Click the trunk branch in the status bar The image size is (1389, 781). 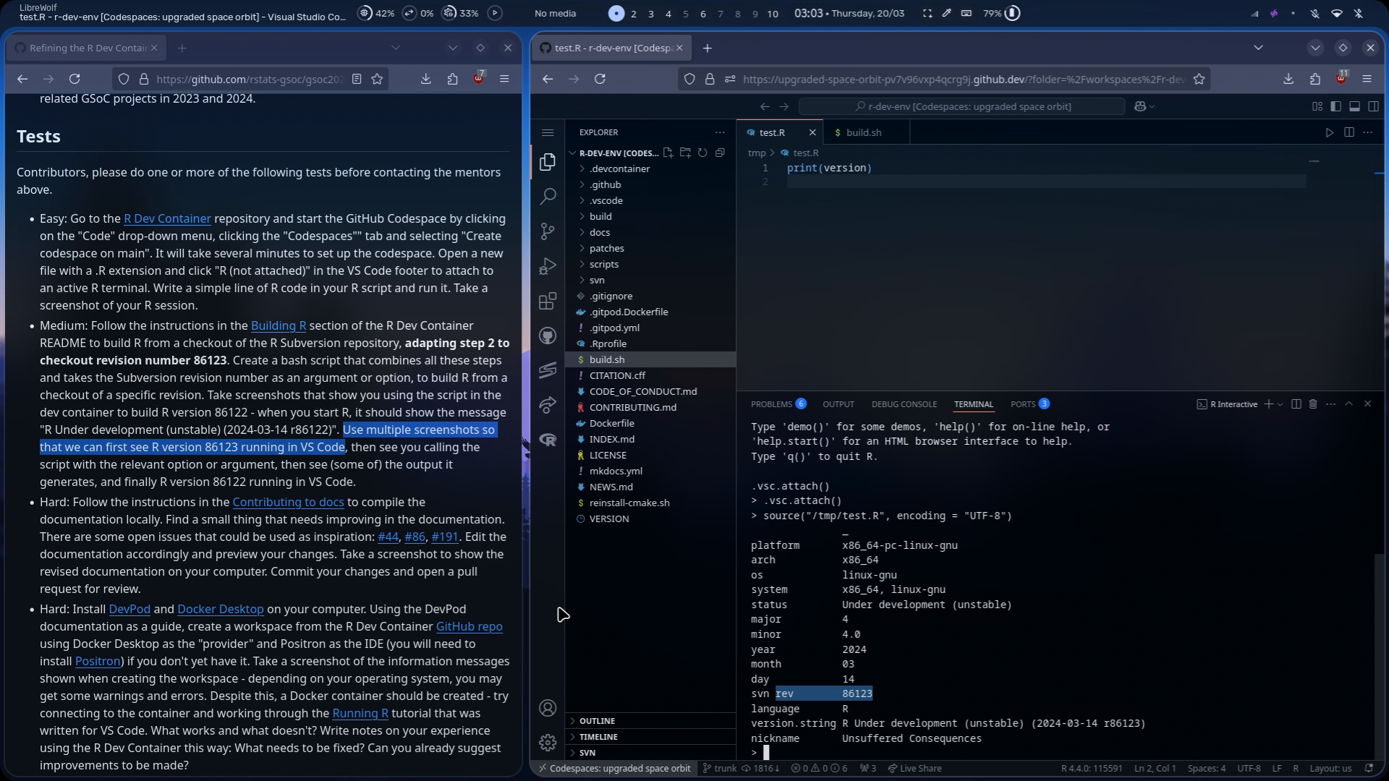coord(720,768)
